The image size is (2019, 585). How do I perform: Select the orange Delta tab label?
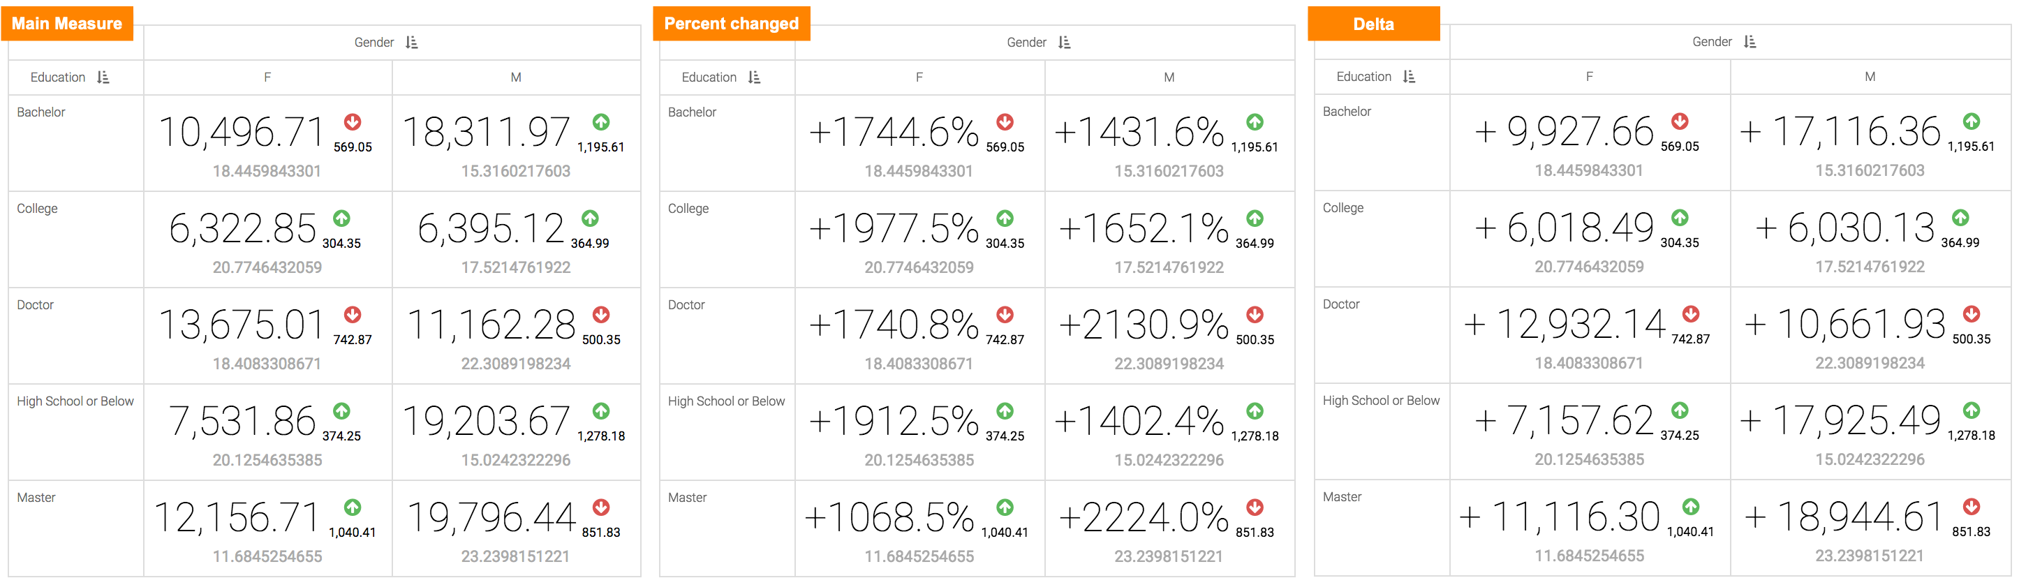(1373, 24)
